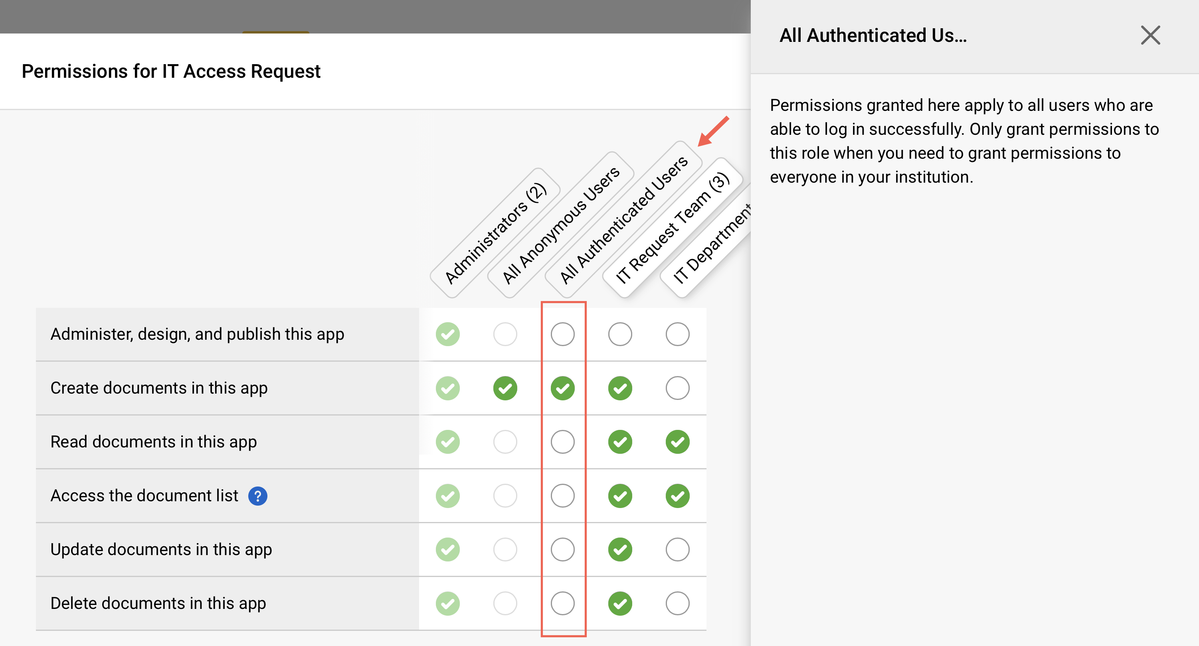Disable Update documents for IT Request Team
The height and width of the screenshot is (646, 1199).
[619, 549]
